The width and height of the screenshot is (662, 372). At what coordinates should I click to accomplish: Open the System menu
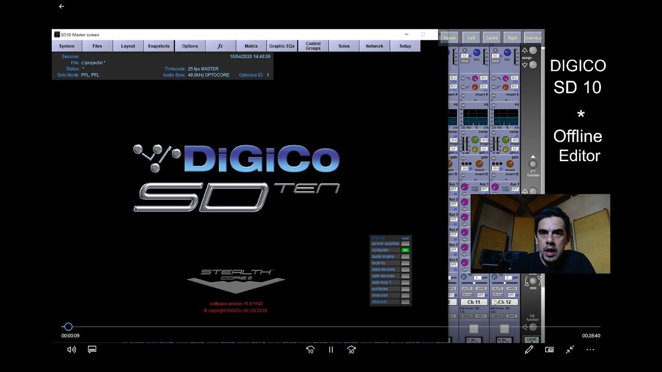click(67, 46)
